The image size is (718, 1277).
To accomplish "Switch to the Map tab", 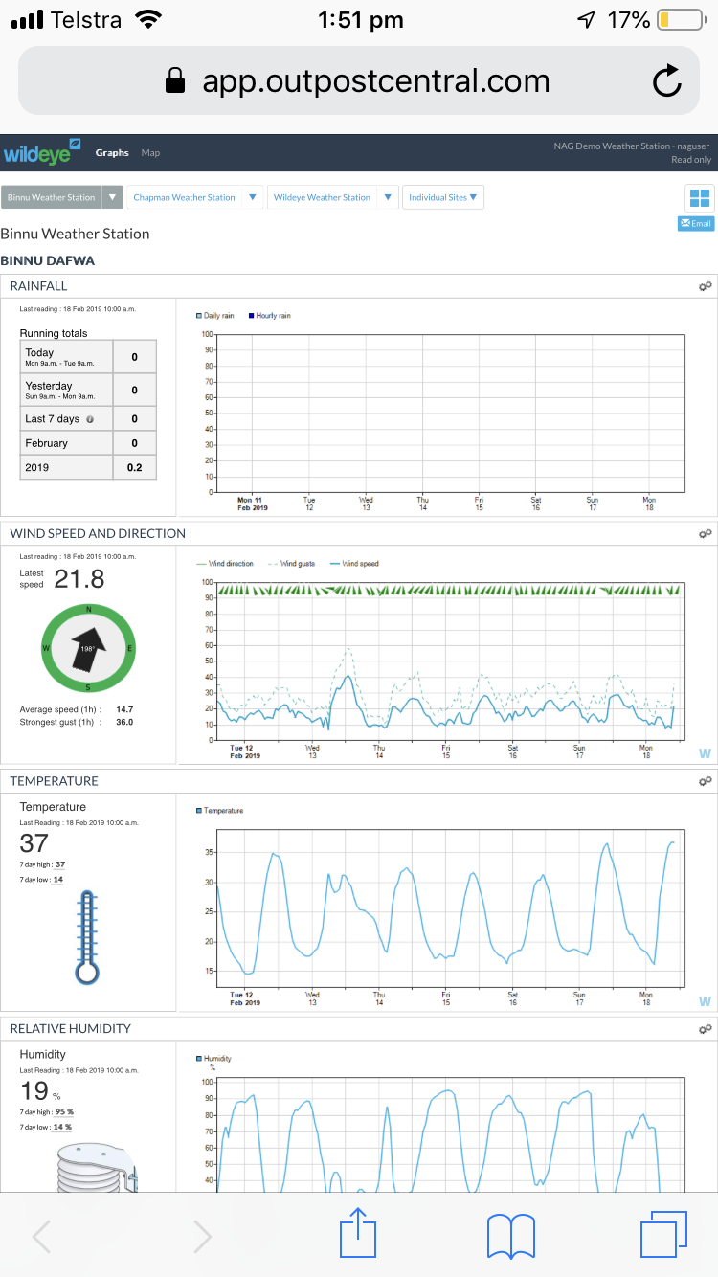I will tap(150, 153).
